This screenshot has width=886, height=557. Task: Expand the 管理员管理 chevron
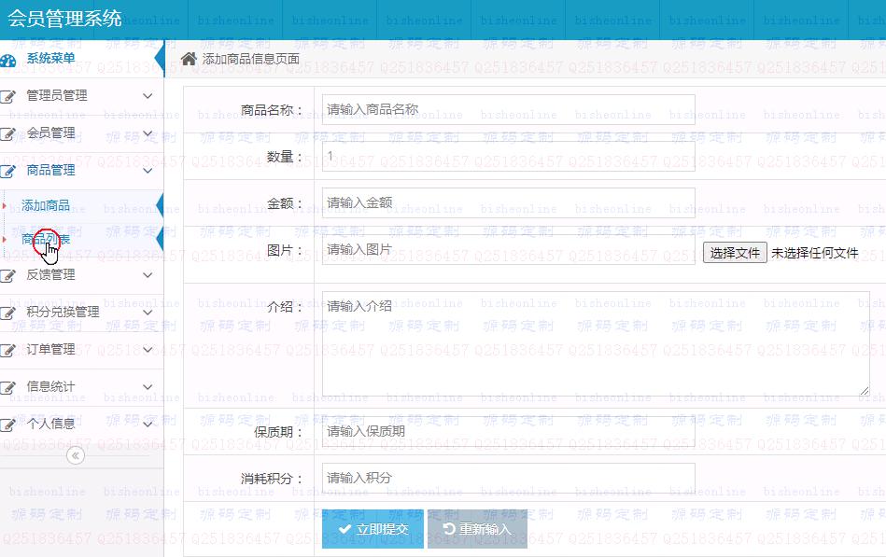click(x=148, y=96)
